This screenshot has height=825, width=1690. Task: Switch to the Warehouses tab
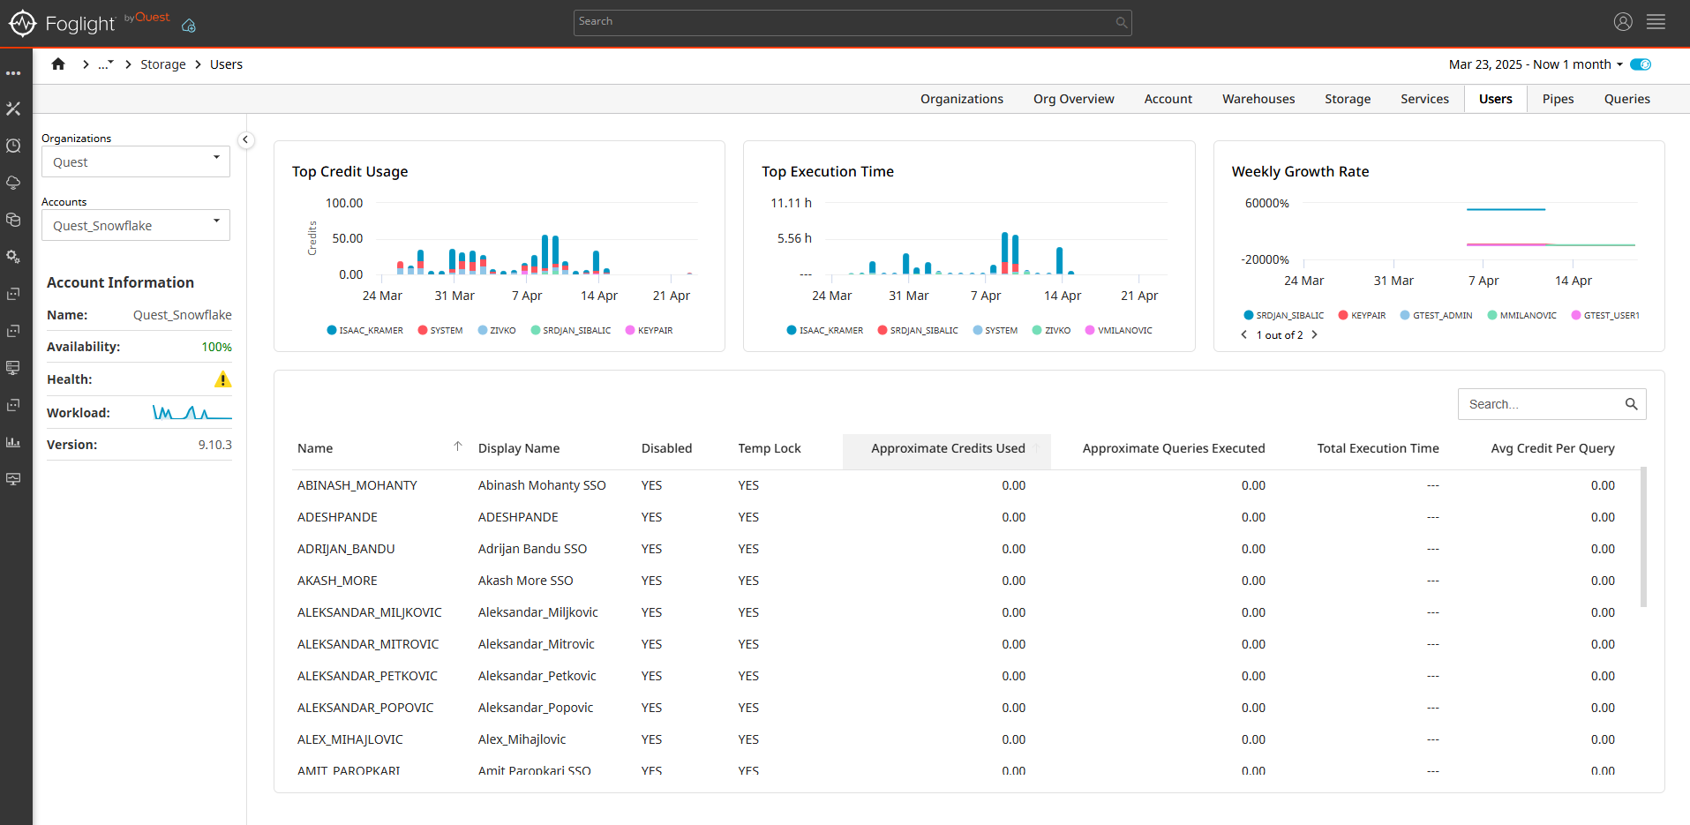[1258, 99]
